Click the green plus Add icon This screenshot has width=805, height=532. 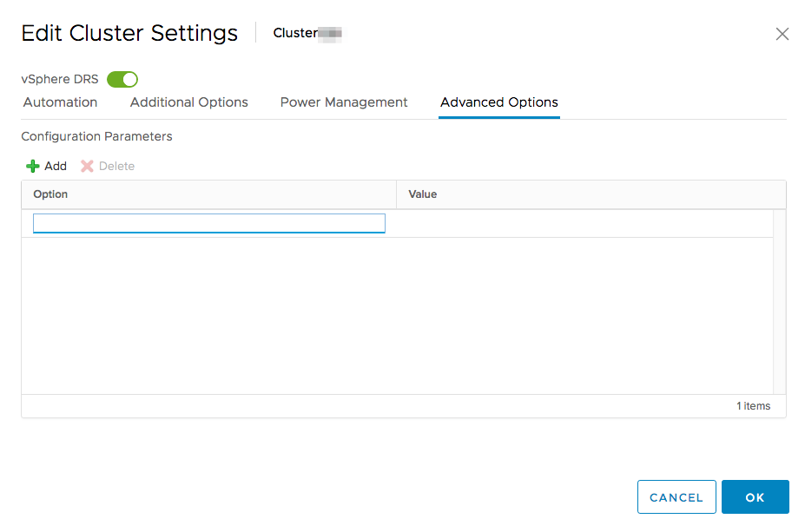point(33,166)
